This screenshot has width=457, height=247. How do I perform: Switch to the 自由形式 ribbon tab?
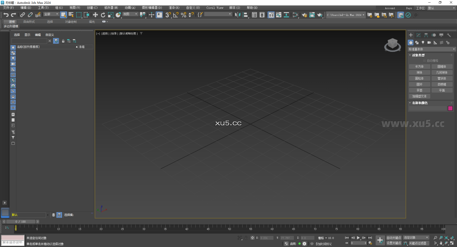click(29, 22)
